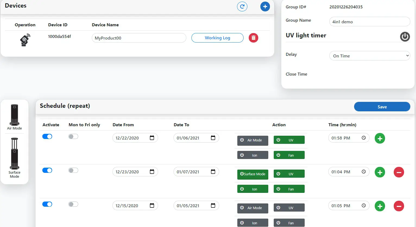
Task: Open the Delay dropdown showing On Time
Action: [370, 56]
